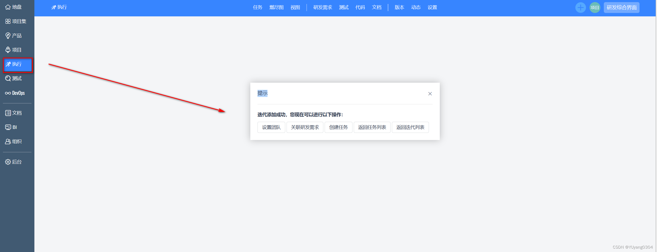This screenshot has height=252, width=657.
Task: Open 文档 in left sidebar
Action: [x=13, y=113]
